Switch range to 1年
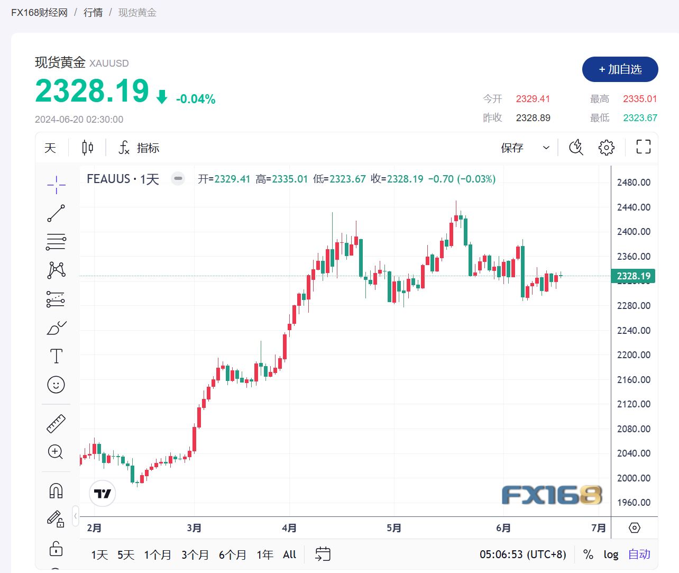 pos(265,554)
